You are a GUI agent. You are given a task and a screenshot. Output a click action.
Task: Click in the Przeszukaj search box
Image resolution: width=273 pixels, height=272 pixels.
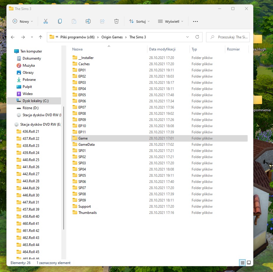[228, 37]
